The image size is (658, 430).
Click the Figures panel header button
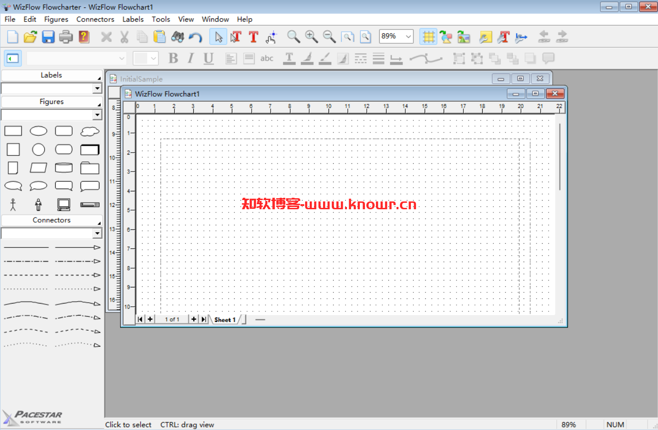click(x=52, y=102)
